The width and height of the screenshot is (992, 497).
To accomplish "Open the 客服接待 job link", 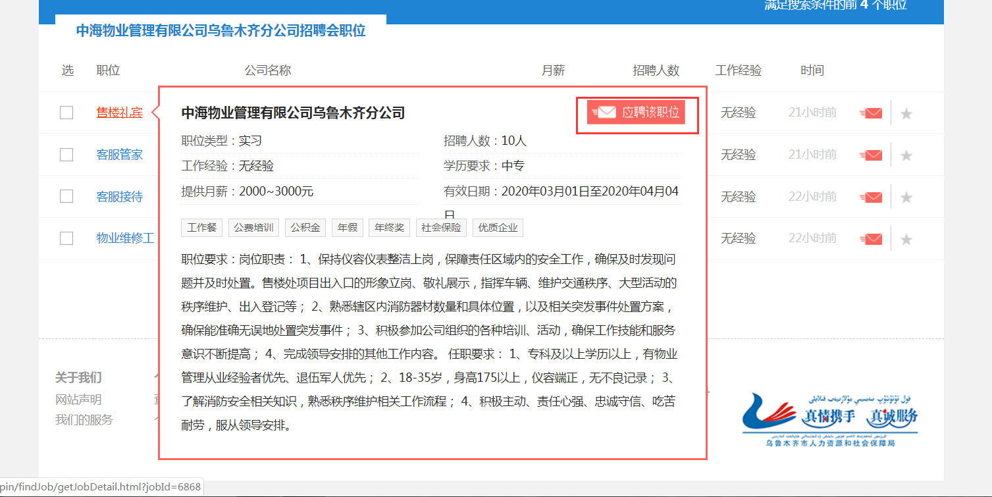I will (x=120, y=196).
